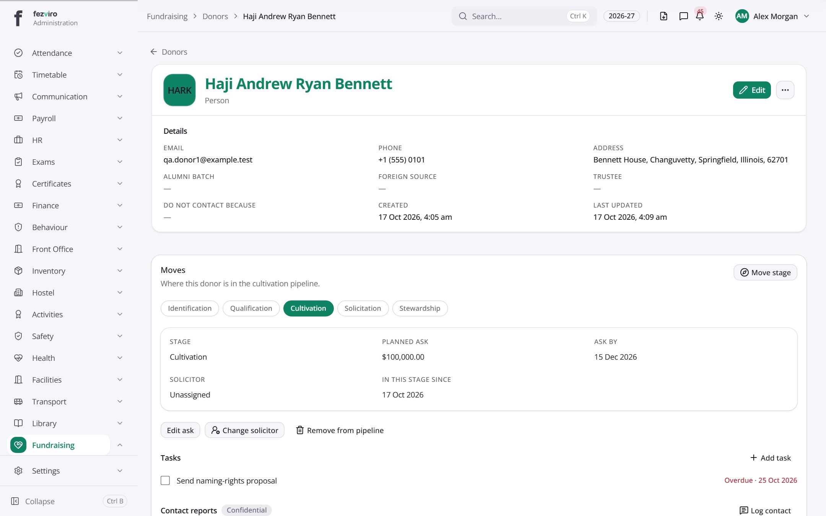The height and width of the screenshot is (516, 826).
Task: Click the Fundraising heart icon
Action: (x=18, y=445)
